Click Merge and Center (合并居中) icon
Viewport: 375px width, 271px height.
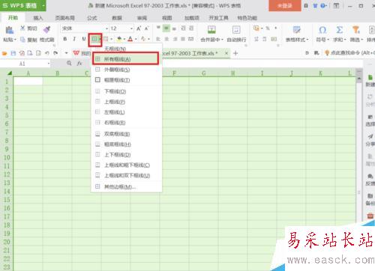[211, 30]
